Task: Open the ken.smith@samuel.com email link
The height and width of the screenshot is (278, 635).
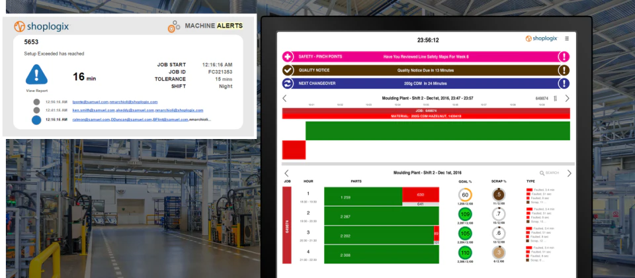Action: tap(93, 110)
